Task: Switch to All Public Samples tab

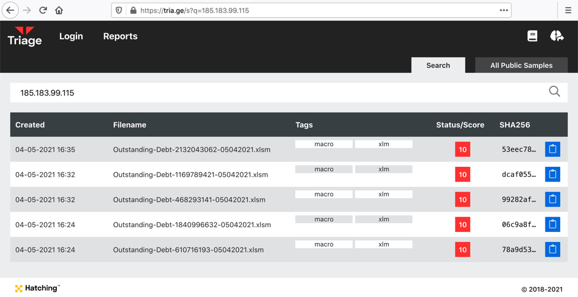Action: [521, 65]
